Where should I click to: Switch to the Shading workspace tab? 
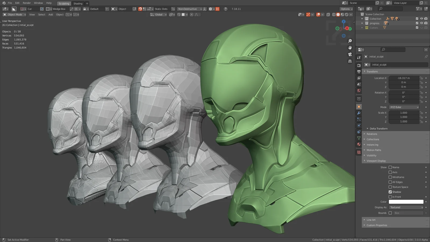point(78,3)
